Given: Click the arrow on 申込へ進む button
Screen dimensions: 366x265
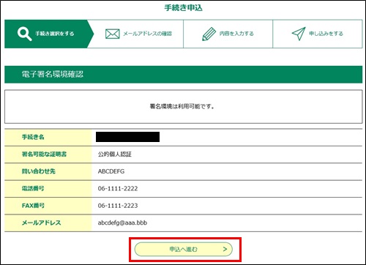Looking at the screenshot, I should [x=225, y=249].
